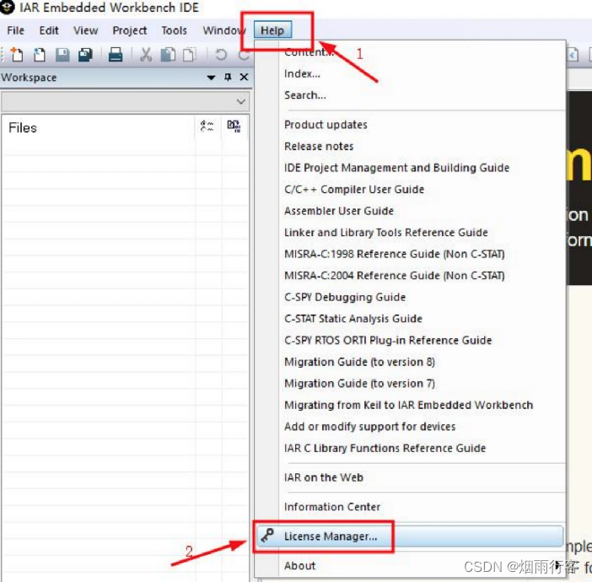Viewport: 592px width, 582px height.
Task: Open the Workspace panel options arrow
Action: click(x=211, y=78)
